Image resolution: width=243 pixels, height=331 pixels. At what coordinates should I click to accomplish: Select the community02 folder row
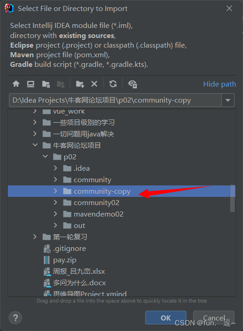click(122, 203)
